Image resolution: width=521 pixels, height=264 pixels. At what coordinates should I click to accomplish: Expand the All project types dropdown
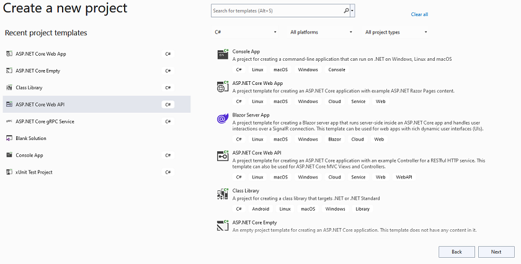[x=396, y=32]
